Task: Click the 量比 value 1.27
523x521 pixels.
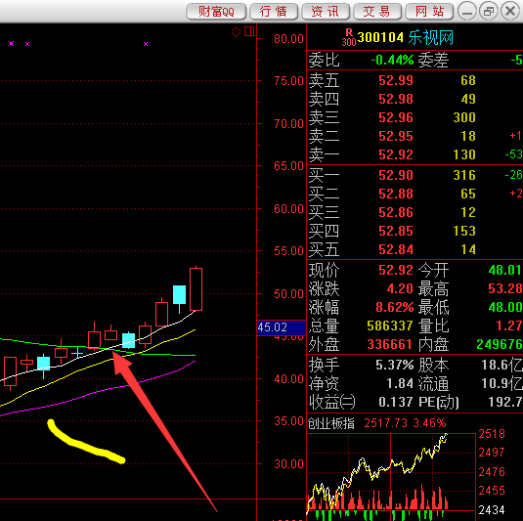Action: click(x=508, y=326)
